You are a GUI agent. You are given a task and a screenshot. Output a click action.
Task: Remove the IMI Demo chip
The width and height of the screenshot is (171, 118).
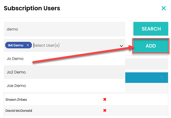(28, 45)
